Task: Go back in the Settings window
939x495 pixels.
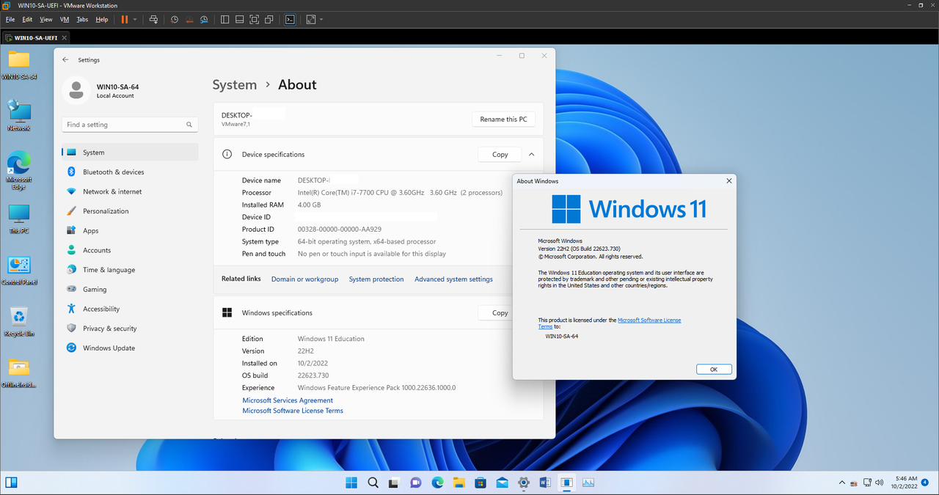Action: point(66,59)
